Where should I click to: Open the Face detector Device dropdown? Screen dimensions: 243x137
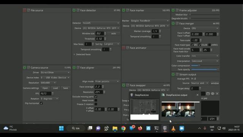pyautogui.click(x=101, y=28)
